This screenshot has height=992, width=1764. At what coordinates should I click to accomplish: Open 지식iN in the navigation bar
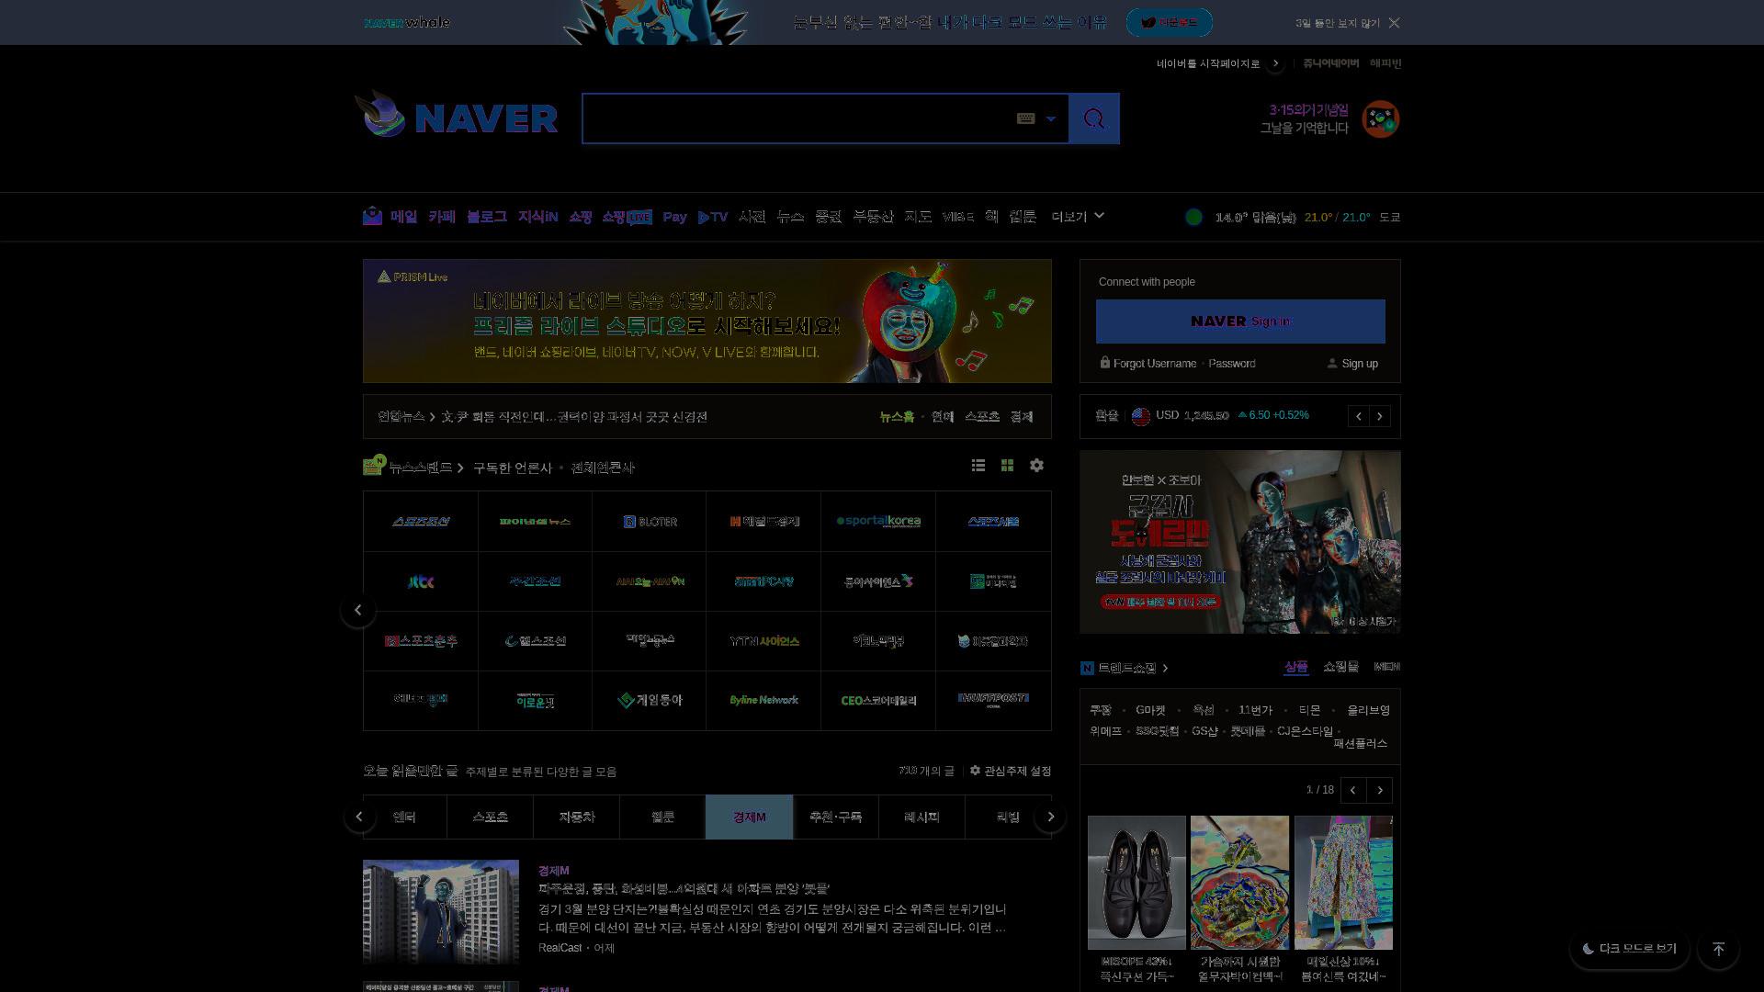click(537, 217)
